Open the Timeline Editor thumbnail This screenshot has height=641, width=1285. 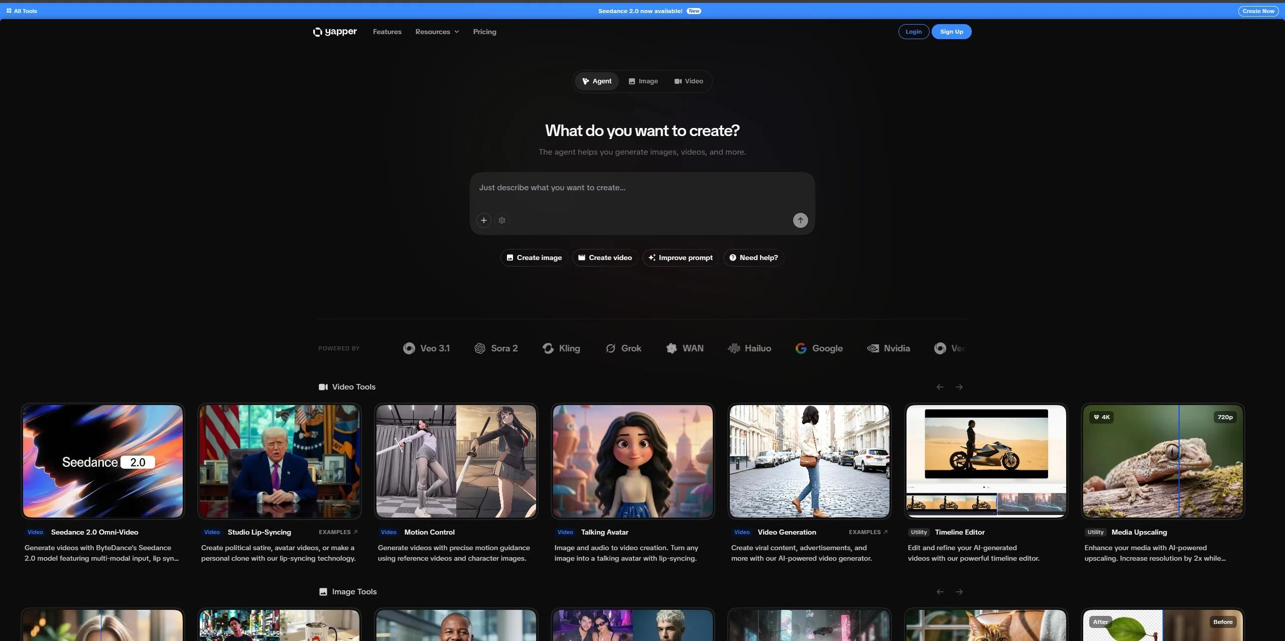point(986,461)
